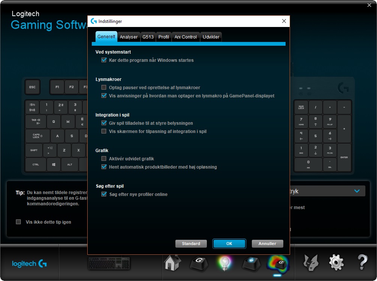This screenshot has height=281, width=377.
Task: Toggle 'Kør dette program når Windows startes'
Action: pos(104,60)
